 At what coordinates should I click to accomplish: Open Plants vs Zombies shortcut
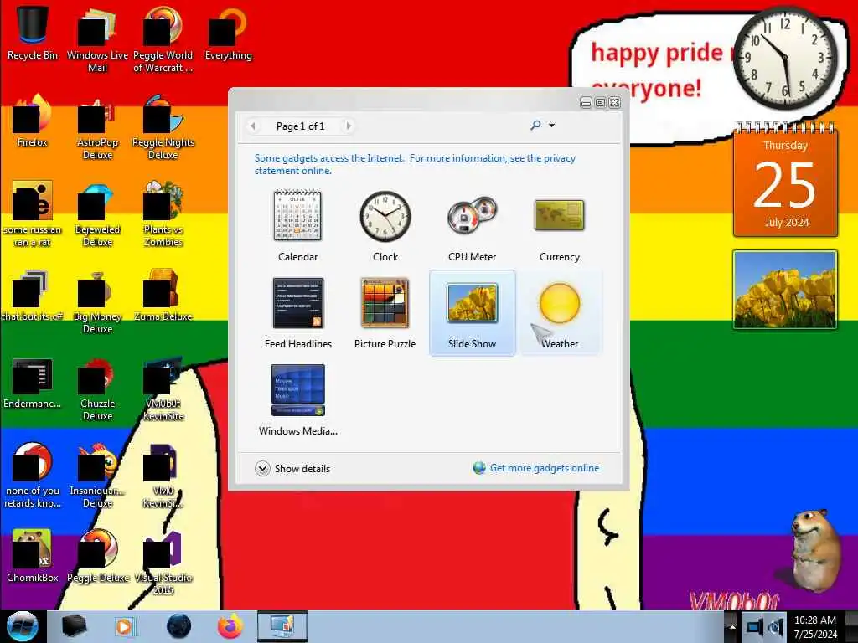(163, 214)
